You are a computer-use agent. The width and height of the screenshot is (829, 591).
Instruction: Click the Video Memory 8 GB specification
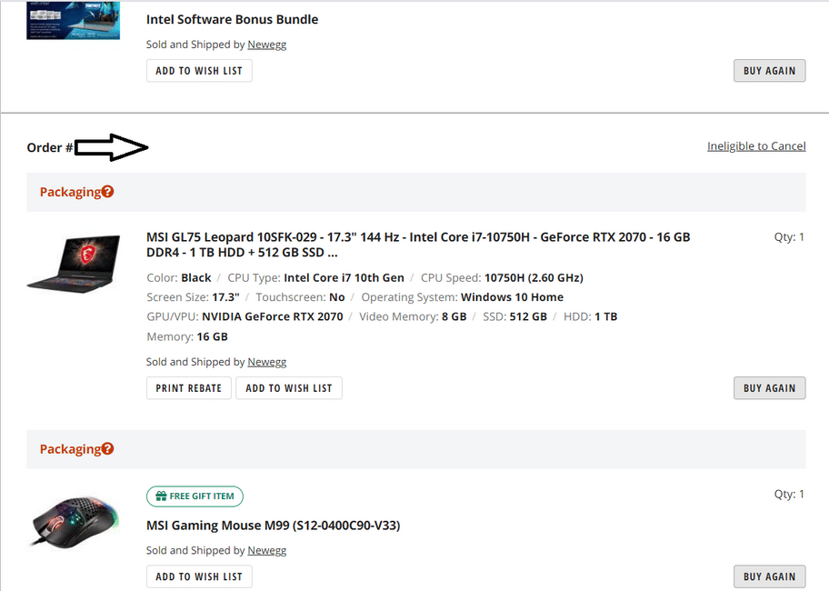point(413,316)
